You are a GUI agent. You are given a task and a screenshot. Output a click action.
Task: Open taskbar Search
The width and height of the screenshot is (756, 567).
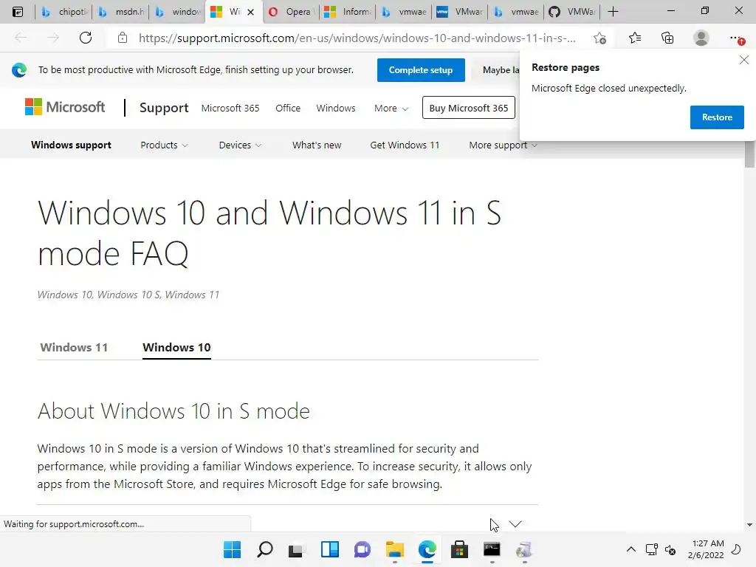click(265, 549)
